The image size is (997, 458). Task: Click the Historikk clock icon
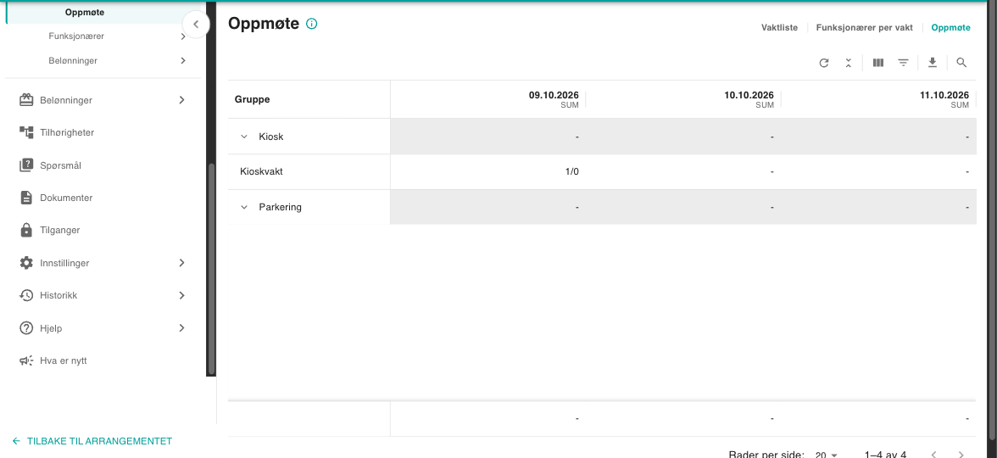click(26, 295)
